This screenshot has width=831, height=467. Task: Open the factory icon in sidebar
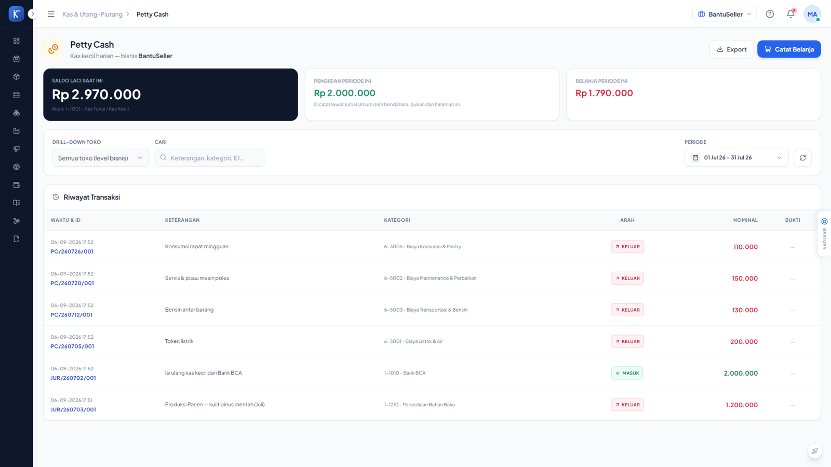[x=16, y=131]
